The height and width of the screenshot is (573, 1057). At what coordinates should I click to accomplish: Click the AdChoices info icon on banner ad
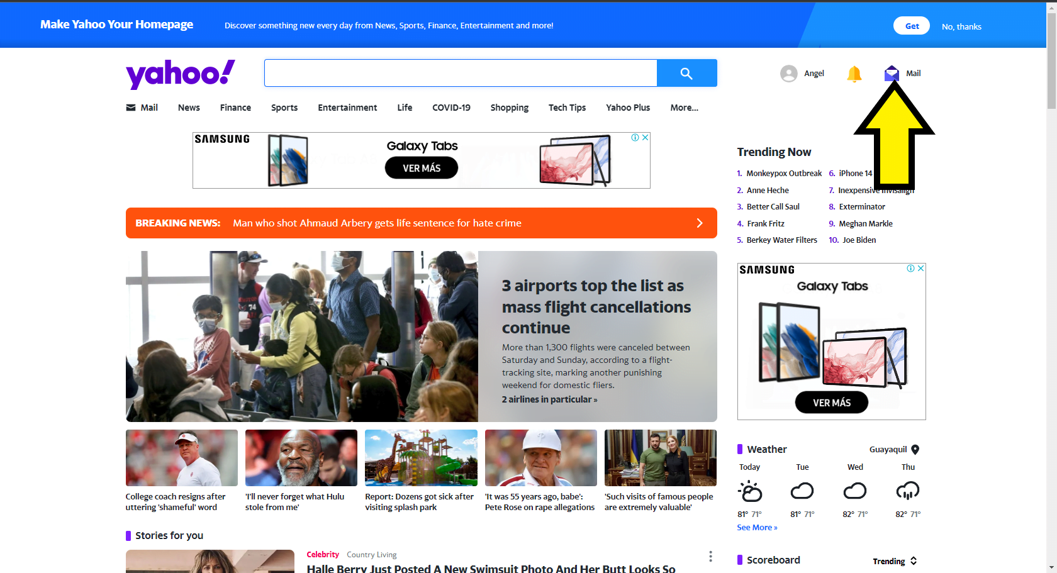(x=635, y=137)
